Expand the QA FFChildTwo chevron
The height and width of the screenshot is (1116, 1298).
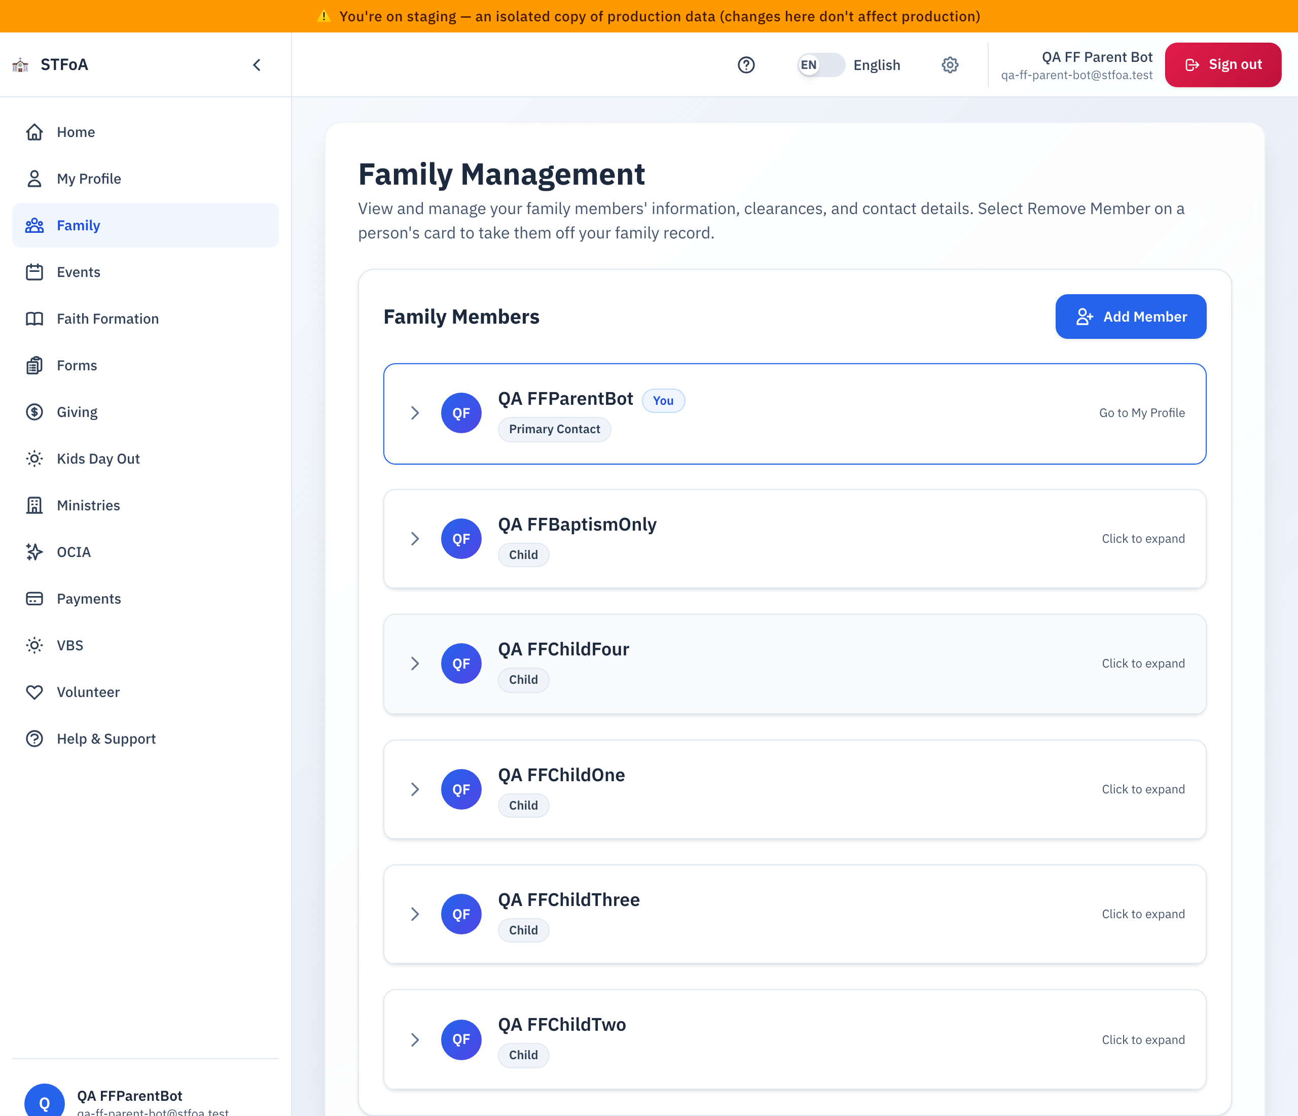[415, 1039]
